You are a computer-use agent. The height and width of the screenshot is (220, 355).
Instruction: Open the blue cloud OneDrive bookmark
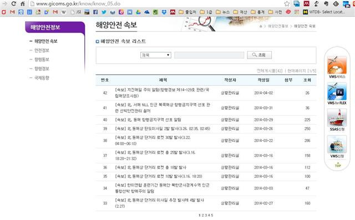pyautogui.click(x=146, y=12)
